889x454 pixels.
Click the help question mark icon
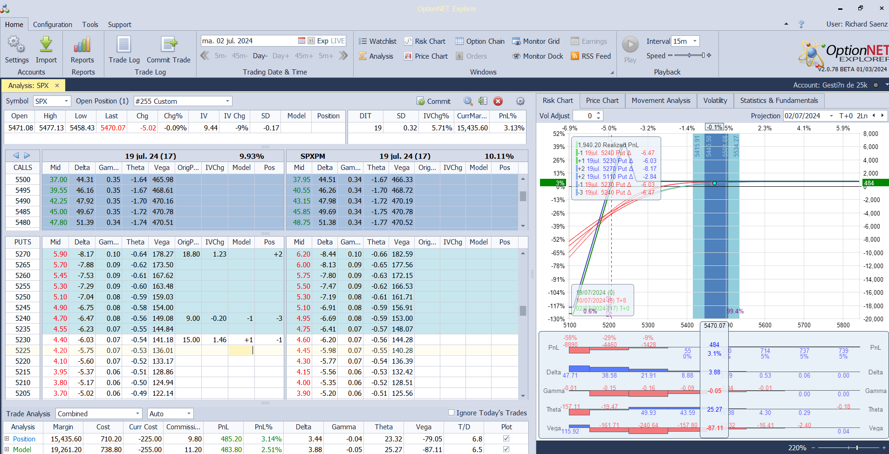[801, 24]
